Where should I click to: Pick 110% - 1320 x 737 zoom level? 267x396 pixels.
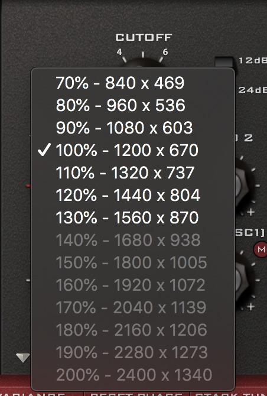(133, 173)
